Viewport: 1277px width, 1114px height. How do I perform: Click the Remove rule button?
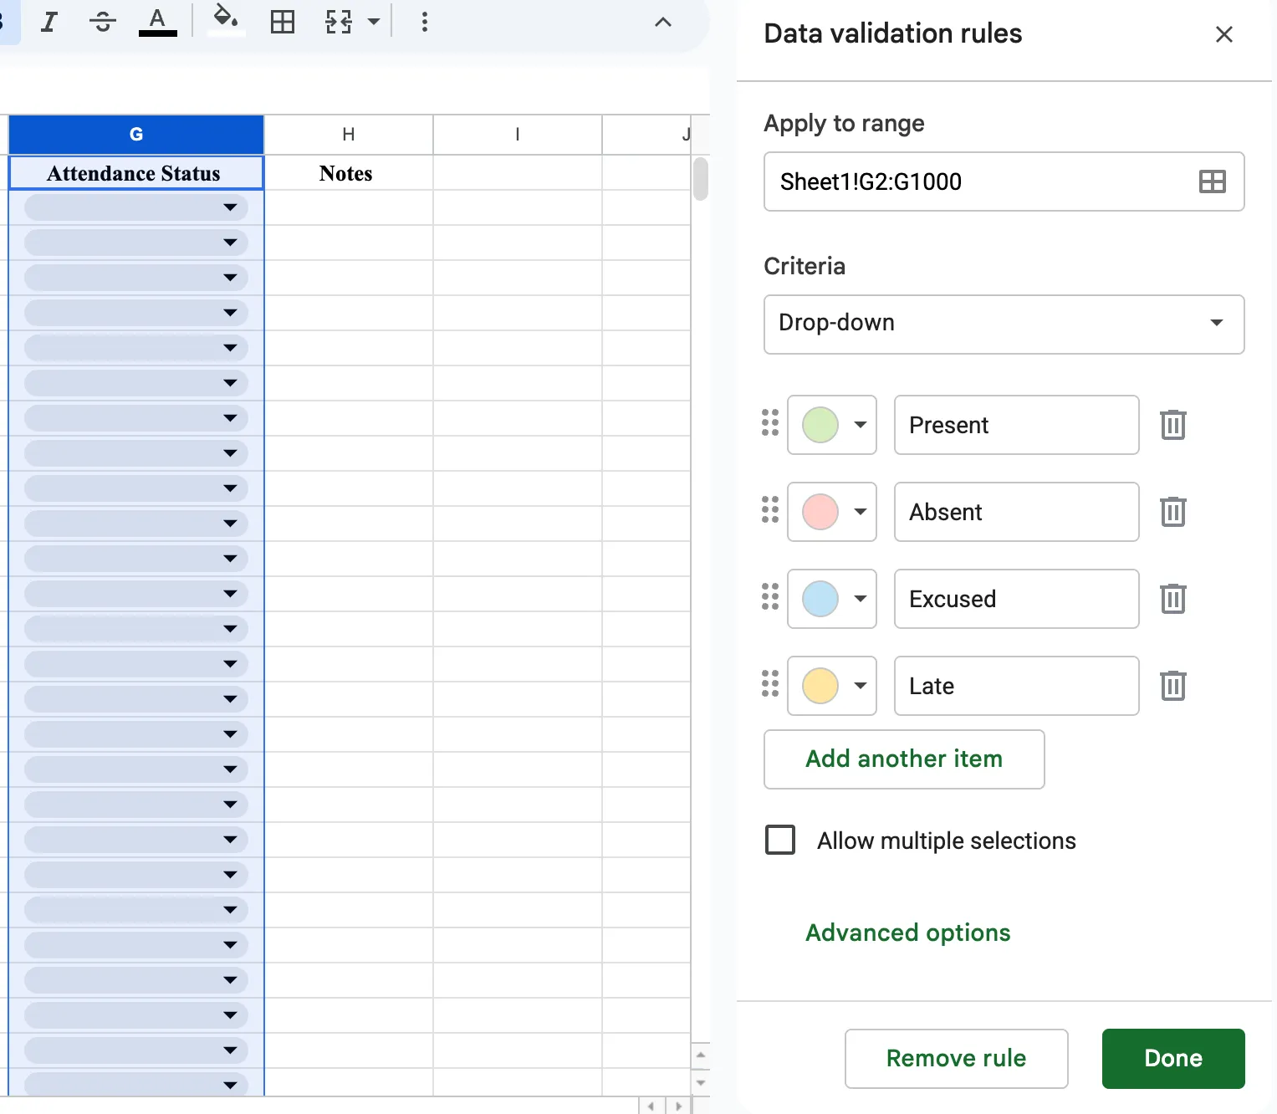pos(956,1059)
